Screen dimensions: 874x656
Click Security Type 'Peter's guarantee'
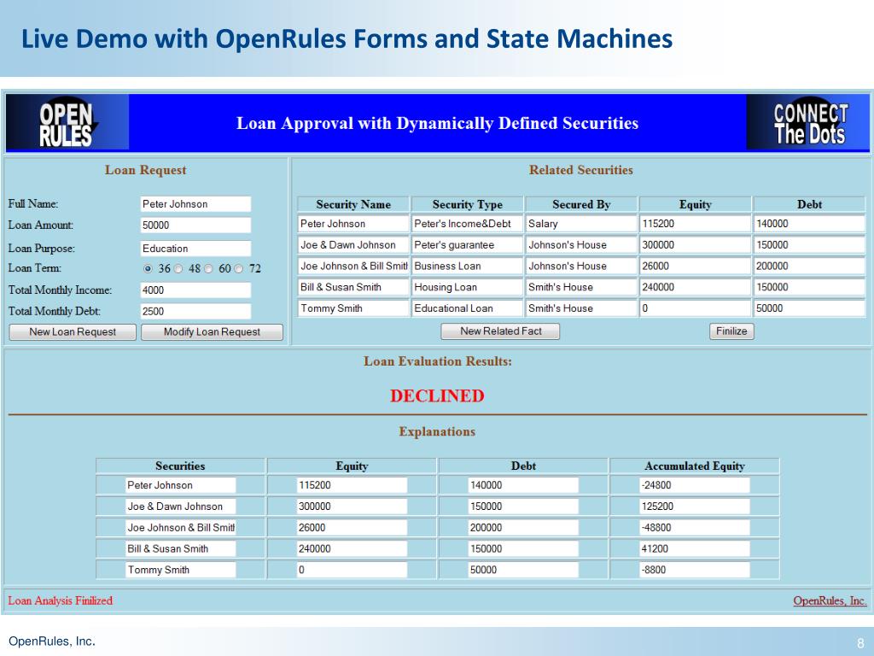pos(467,245)
